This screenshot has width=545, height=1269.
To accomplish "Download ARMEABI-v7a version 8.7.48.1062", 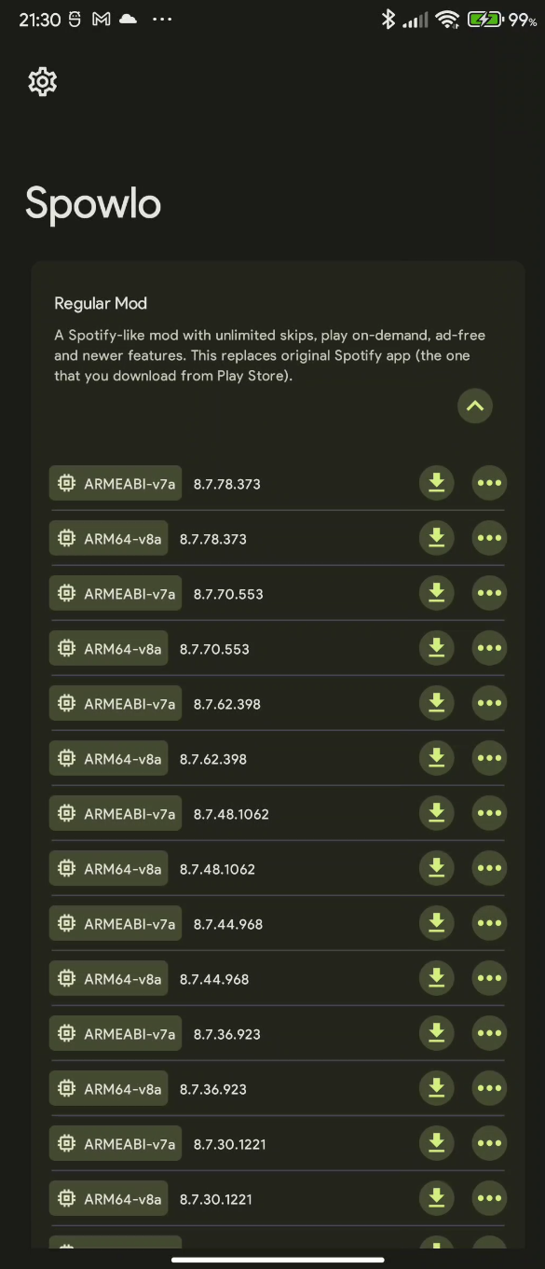I will click(x=436, y=813).
